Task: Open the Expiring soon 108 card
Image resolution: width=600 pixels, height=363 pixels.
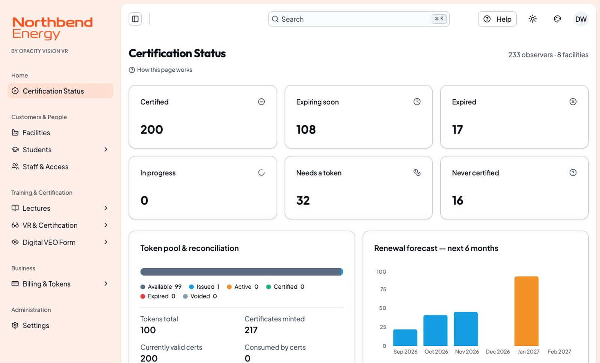Action: click(358, 117)
